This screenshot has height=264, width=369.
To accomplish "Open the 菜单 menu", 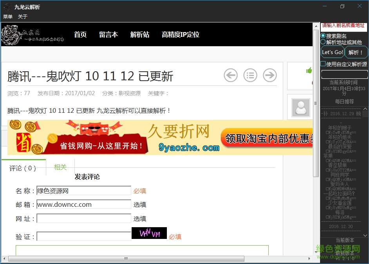I will (8, 17).
